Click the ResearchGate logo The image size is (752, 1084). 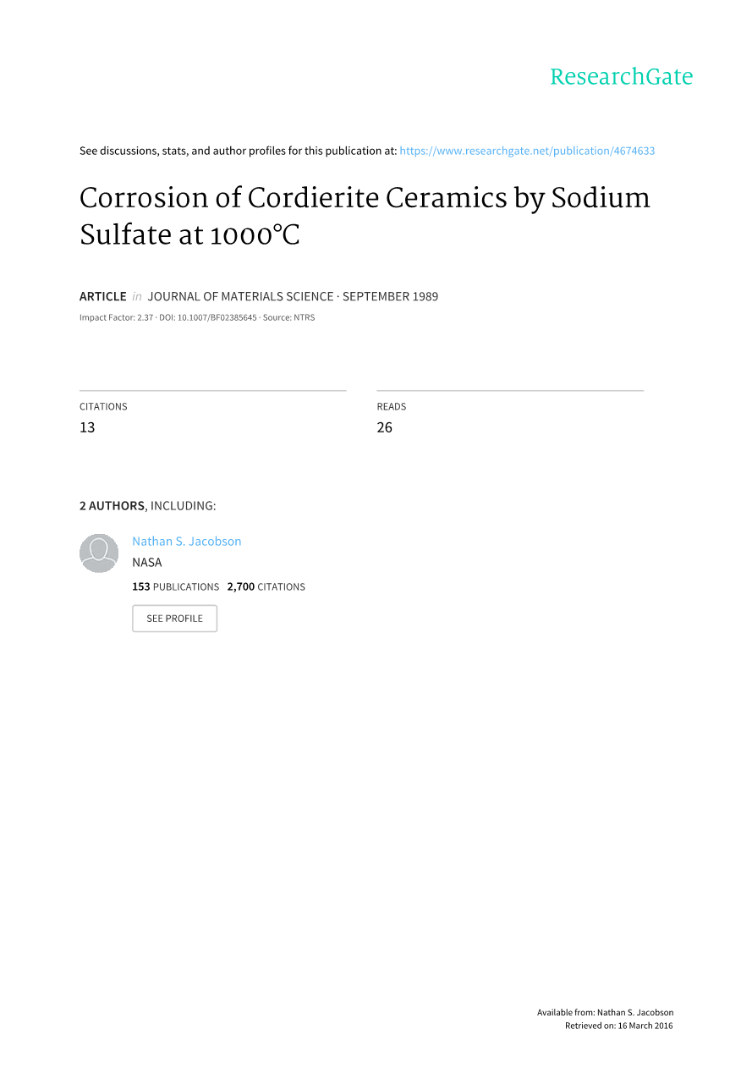pos(621,77)
